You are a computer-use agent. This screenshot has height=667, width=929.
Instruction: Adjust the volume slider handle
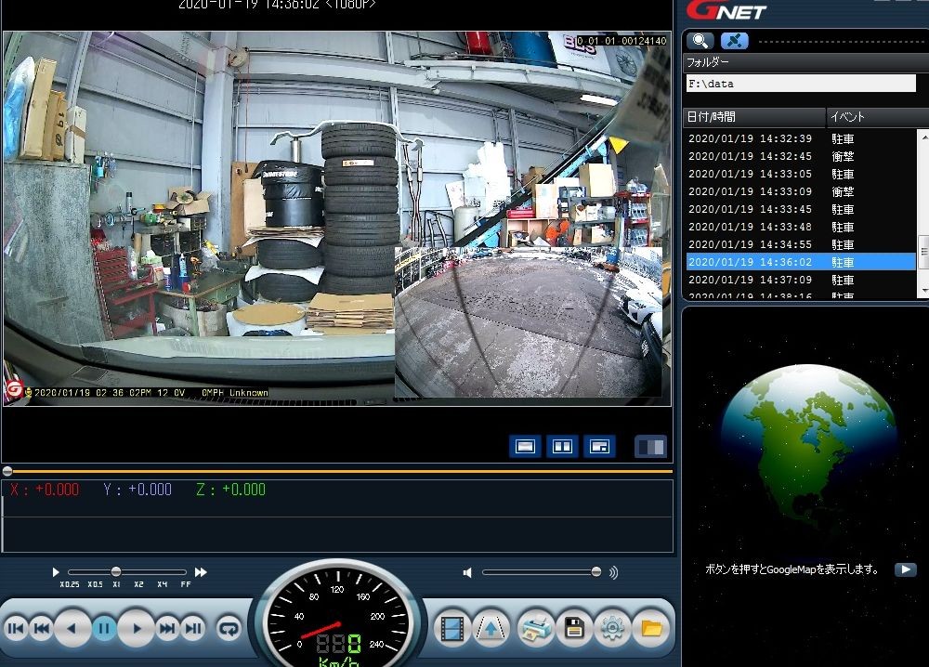(596, 571)
